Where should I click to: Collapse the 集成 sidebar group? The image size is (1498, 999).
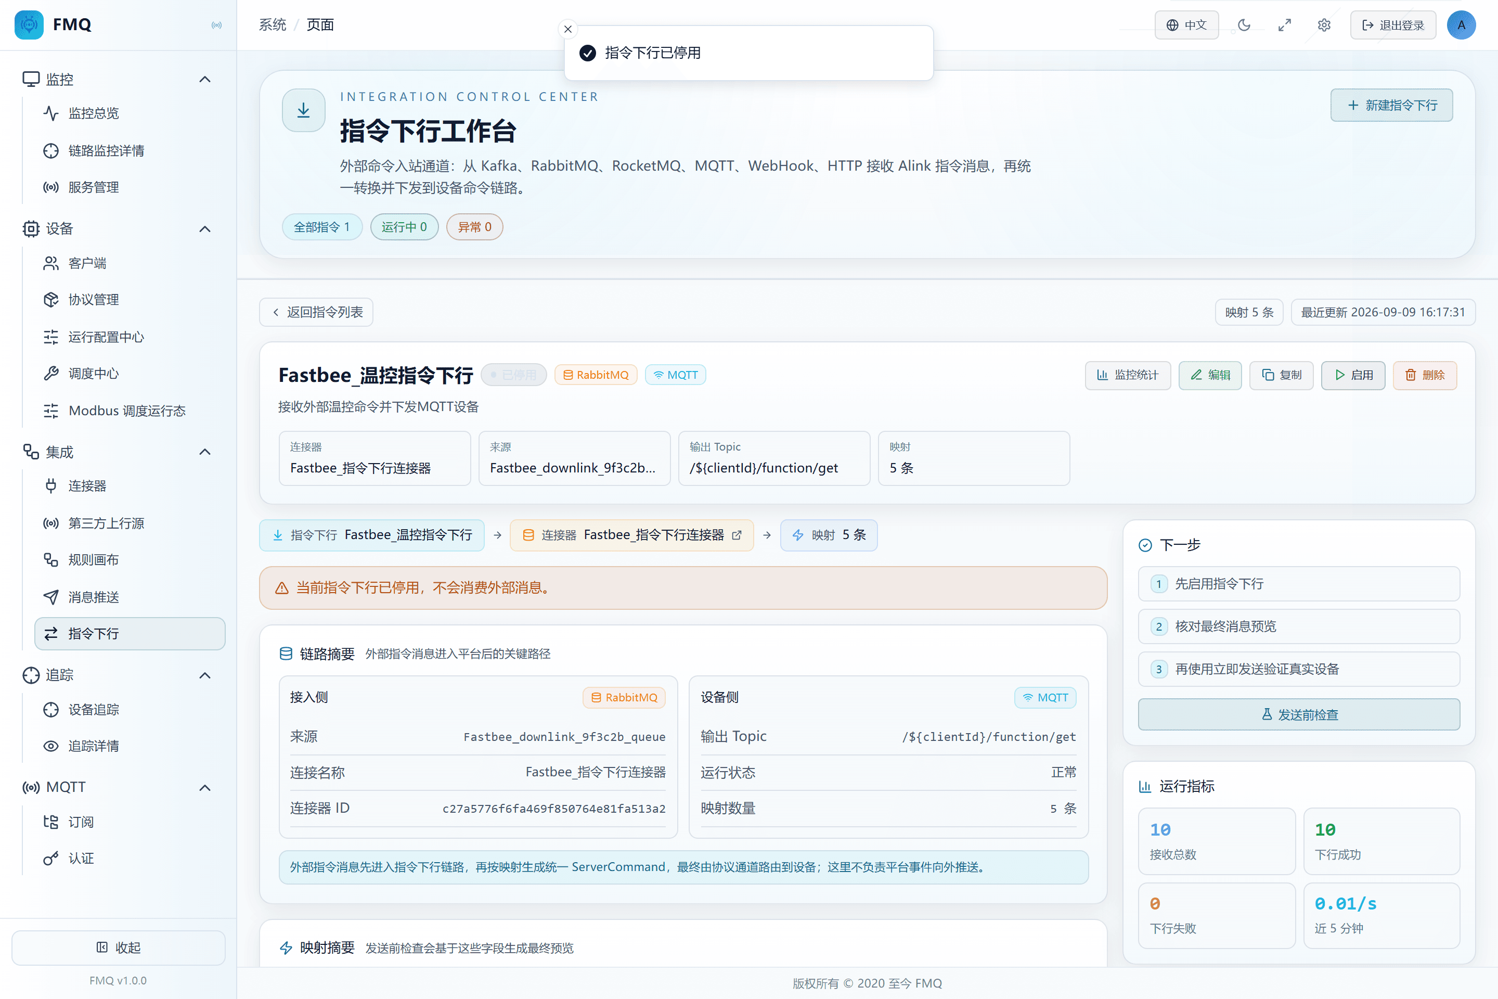pyautogui.click(x=204, y=452)
